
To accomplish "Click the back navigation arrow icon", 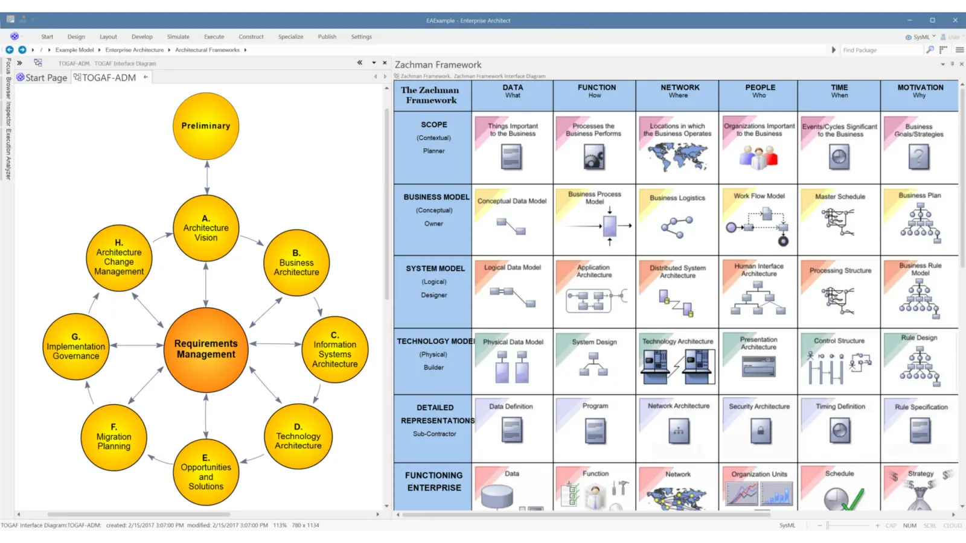I will click(x=10, y=49).
